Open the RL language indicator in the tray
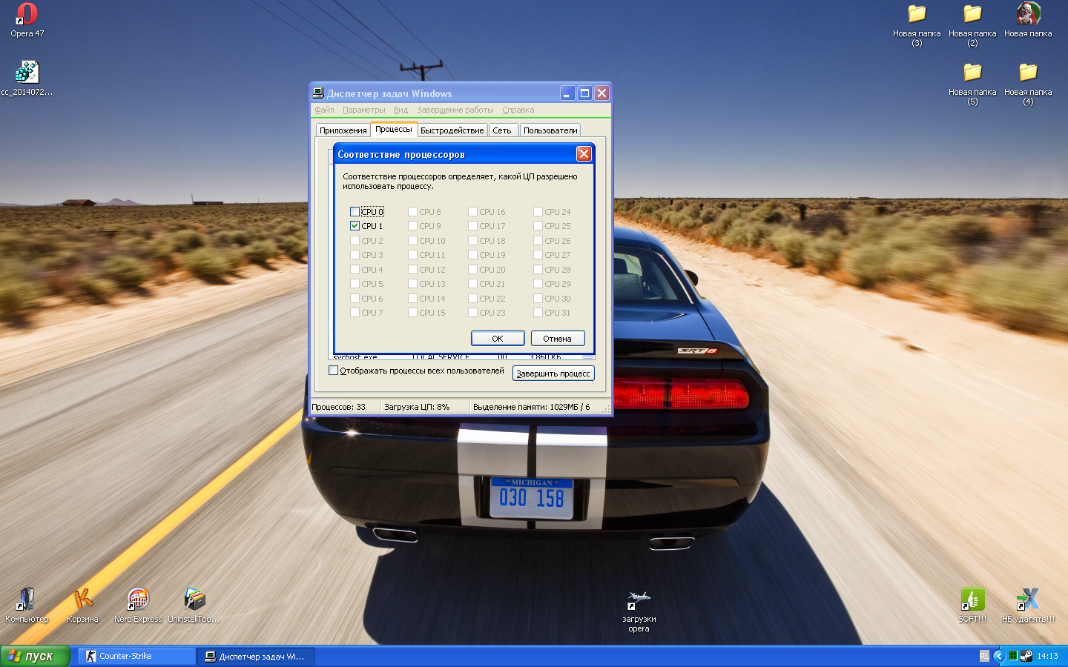Screen dimensions: 1068x667 pyautogui.click(x=984, y=656)
